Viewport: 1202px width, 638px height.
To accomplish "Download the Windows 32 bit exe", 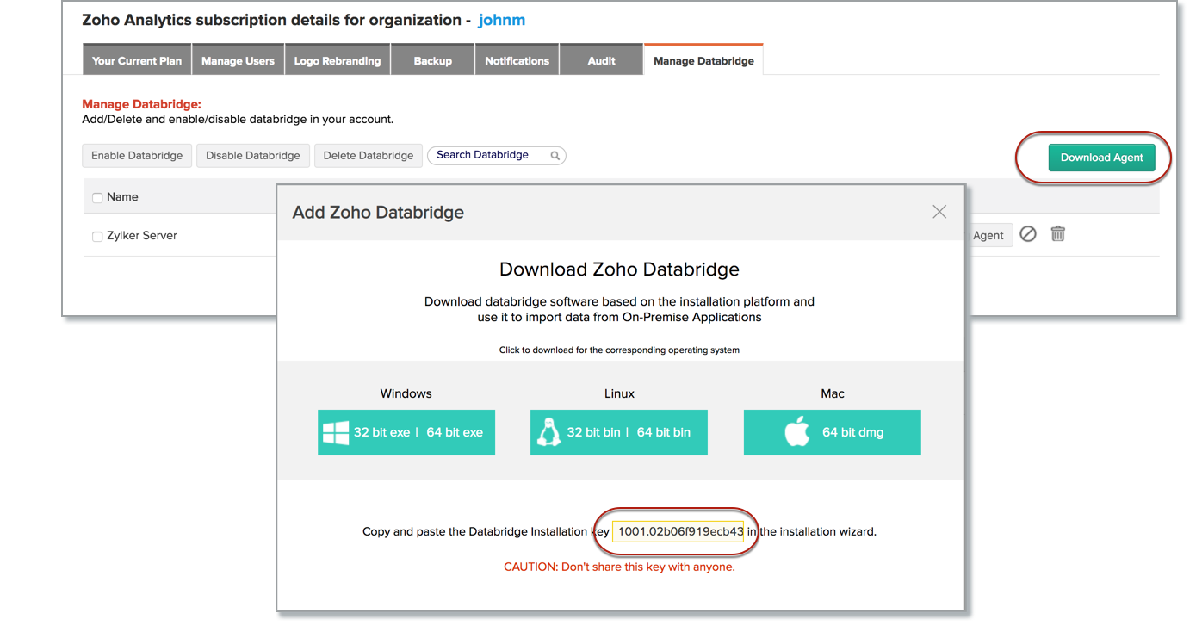I will click(381, 432).
